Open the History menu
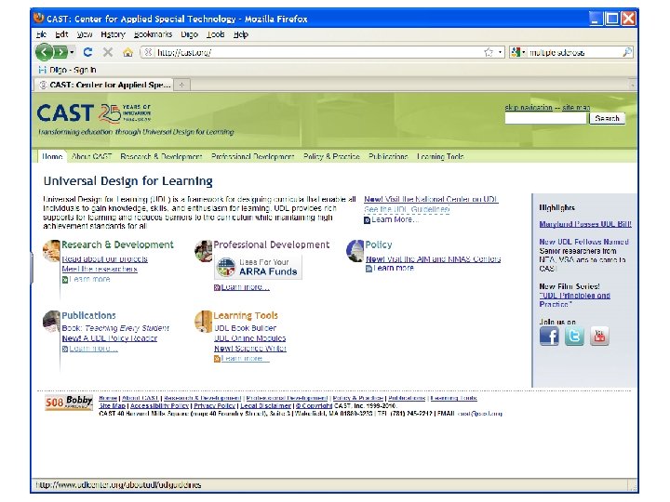 (x=113, y=34)
